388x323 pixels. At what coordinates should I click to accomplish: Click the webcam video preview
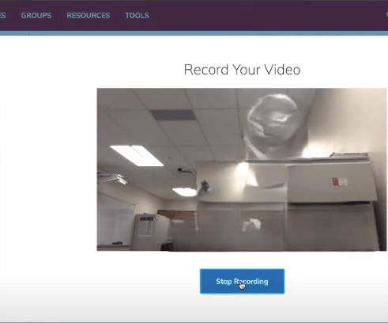(242, 169)
